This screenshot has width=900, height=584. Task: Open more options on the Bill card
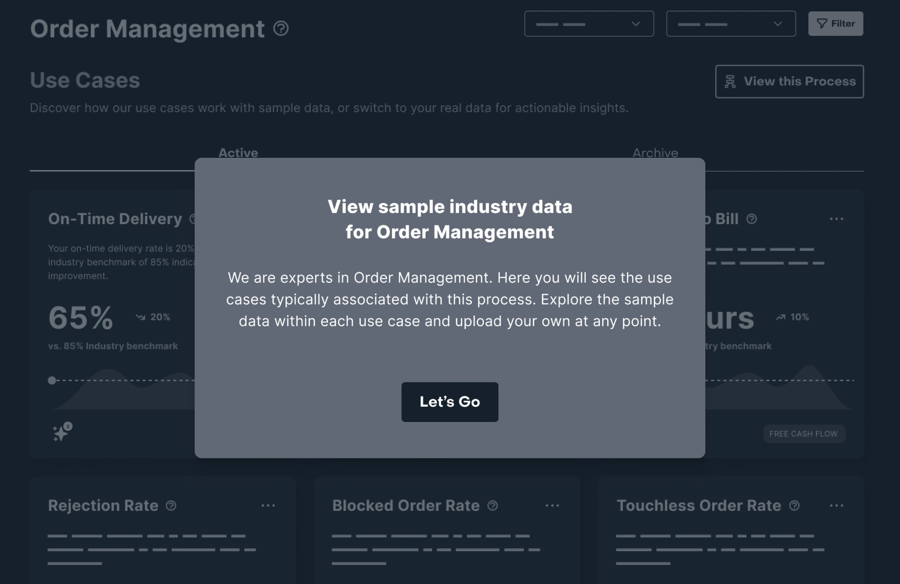point(836,219)
